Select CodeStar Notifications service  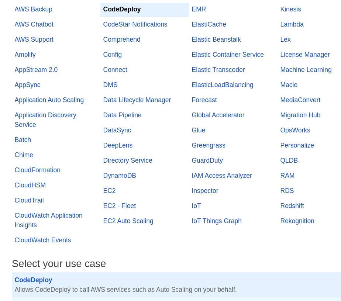coord(135,24)
